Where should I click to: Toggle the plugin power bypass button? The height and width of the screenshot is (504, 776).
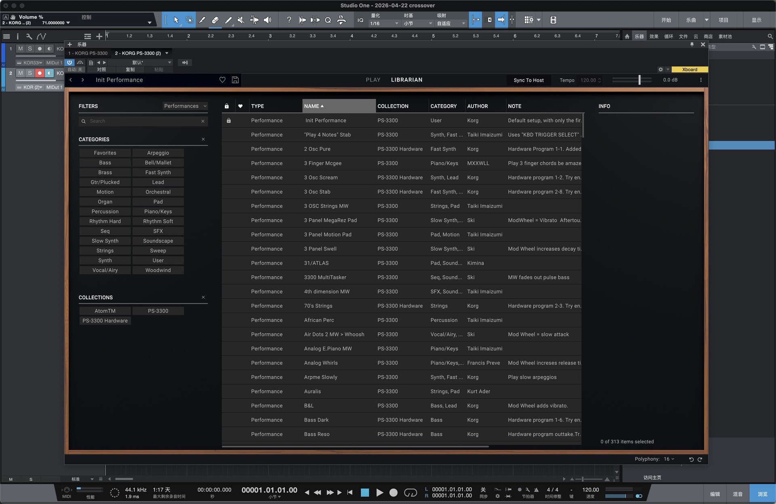[70, 63]
